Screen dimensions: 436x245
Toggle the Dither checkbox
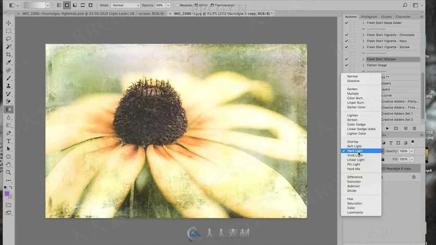coord(196,5)
